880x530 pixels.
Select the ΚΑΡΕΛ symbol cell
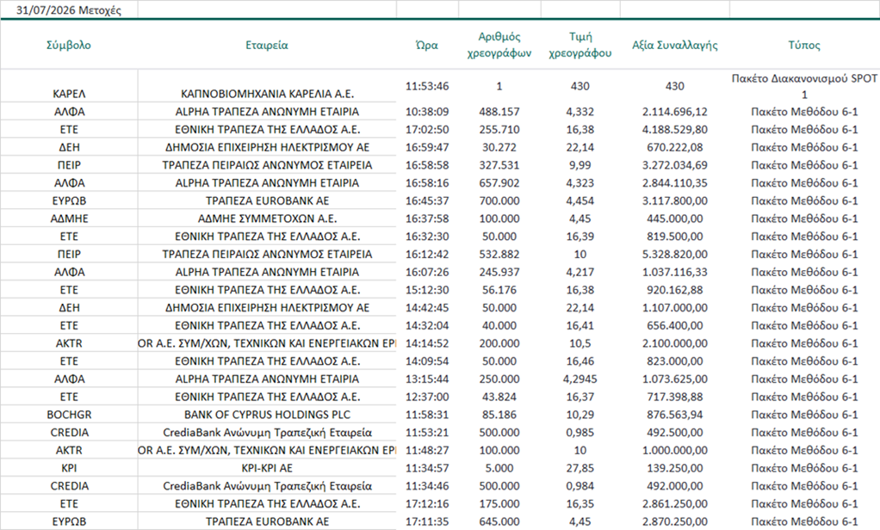[69, 94]
